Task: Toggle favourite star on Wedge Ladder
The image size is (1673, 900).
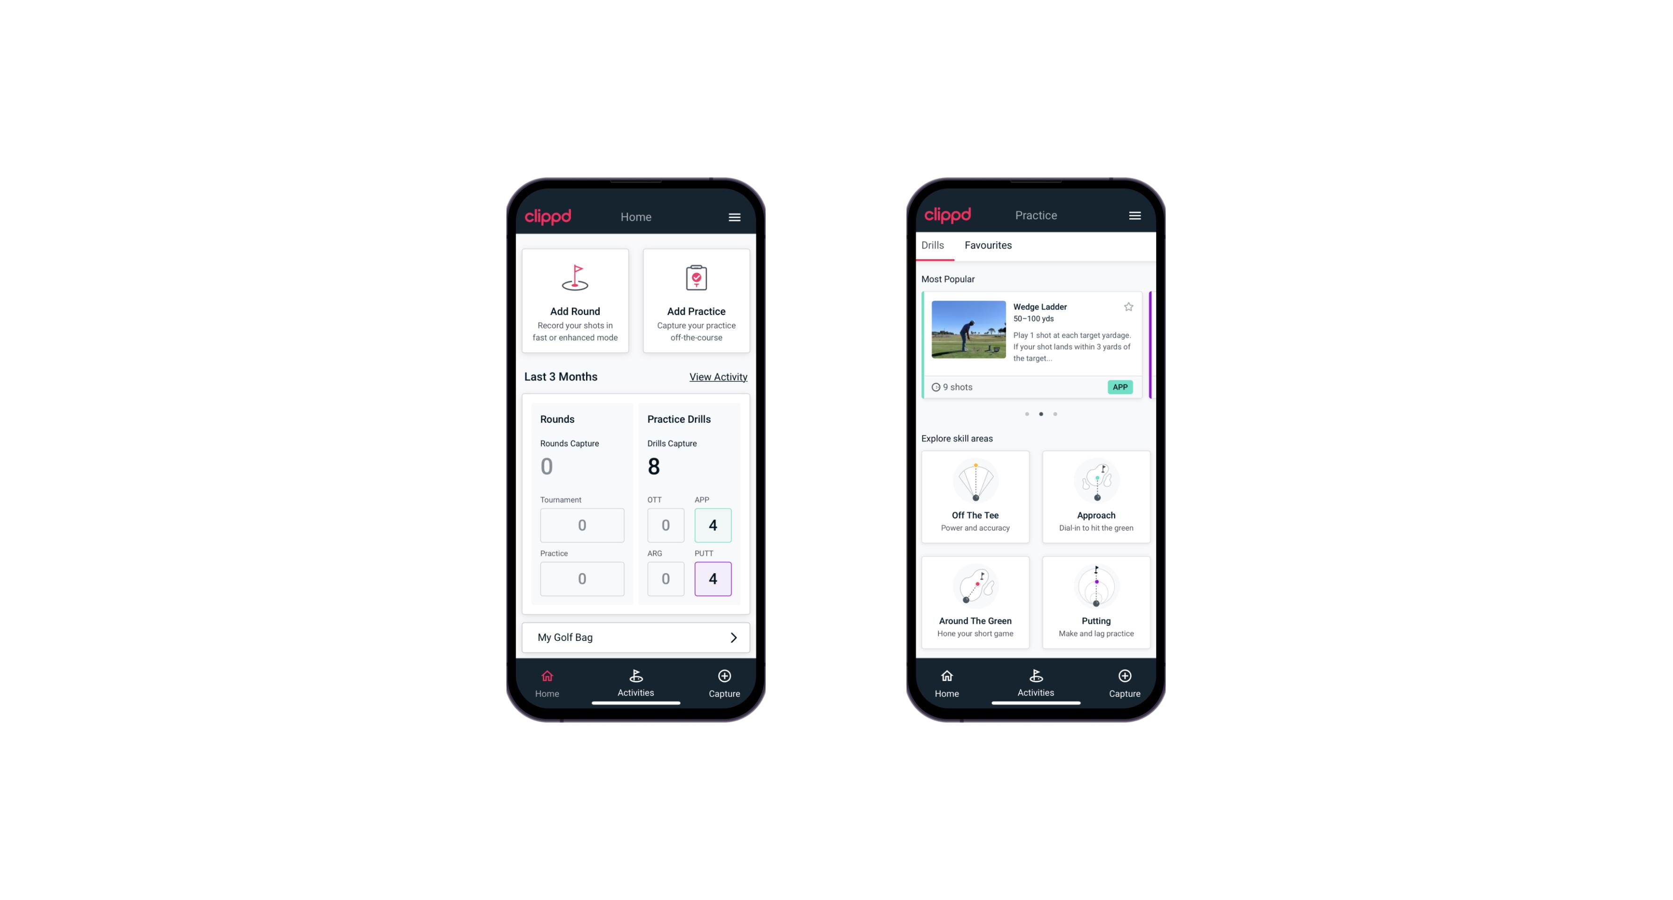Action: (1130, 307)
